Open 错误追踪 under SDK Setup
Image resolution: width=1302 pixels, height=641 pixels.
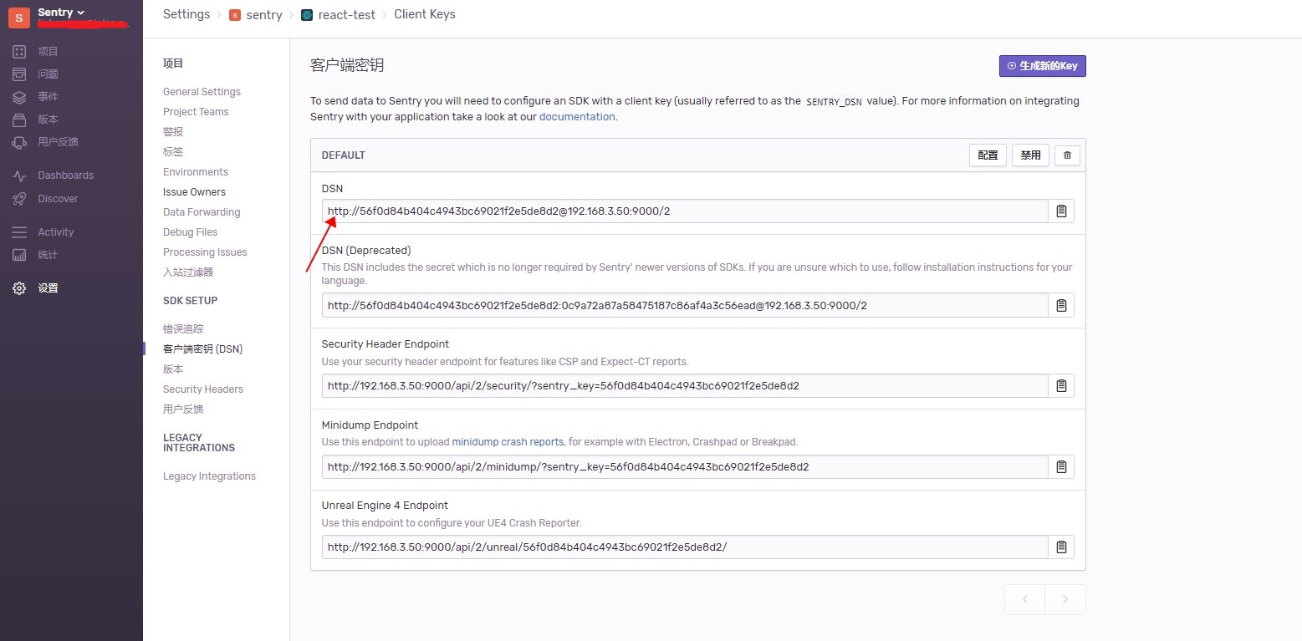tap(183, 329)
